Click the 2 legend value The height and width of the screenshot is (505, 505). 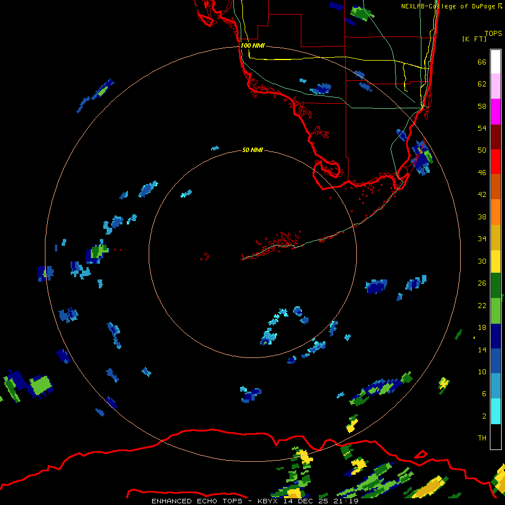(484, 416)
